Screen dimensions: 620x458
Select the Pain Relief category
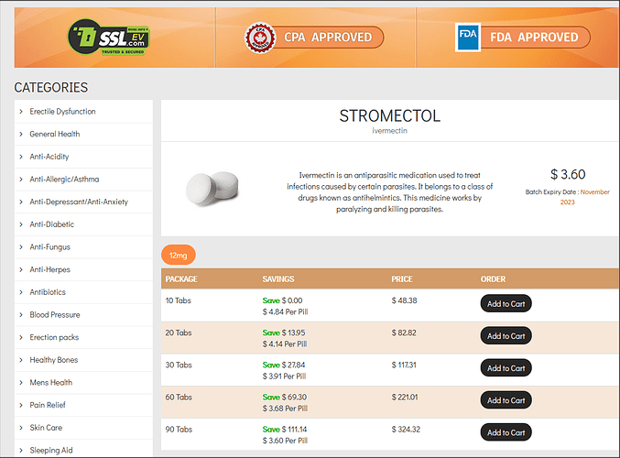click(x=48, y=405)
